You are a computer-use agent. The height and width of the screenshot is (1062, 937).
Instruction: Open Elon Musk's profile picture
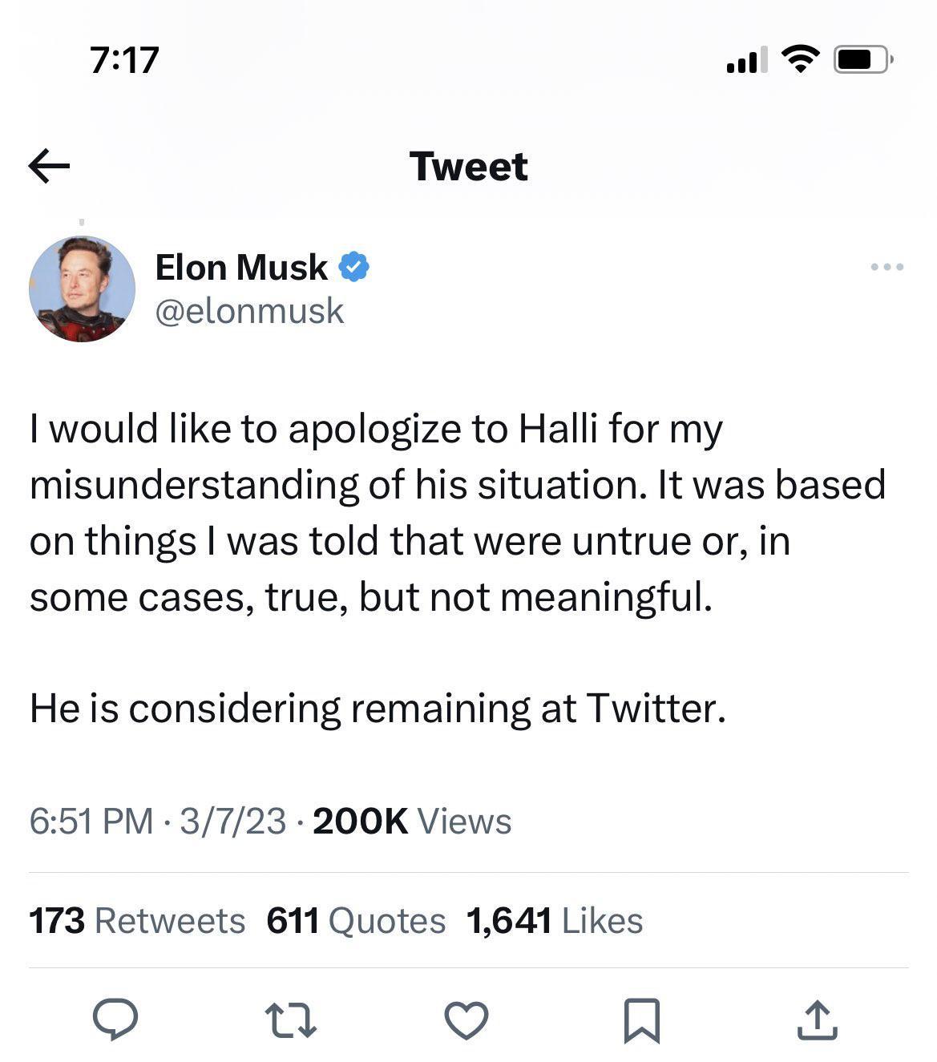coord(82,289)
